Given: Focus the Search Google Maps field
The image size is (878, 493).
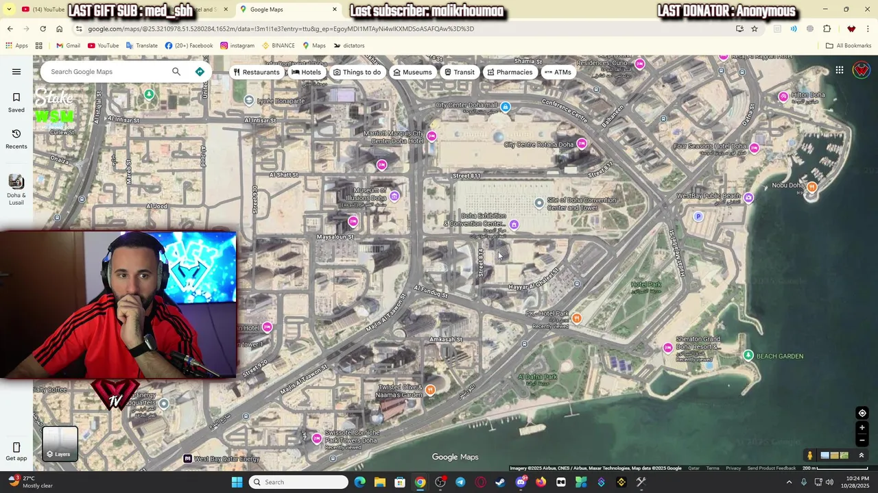Looking at the screenshot, I should coord(107,72).
